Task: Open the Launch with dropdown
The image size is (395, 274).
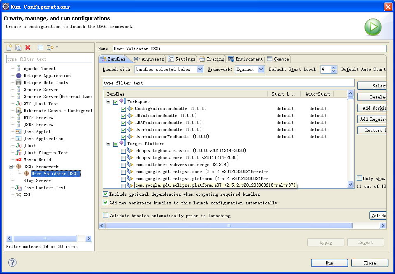Action: pos(200,69)
